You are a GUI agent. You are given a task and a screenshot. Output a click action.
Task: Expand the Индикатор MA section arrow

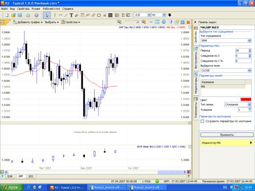click(251, 143)
